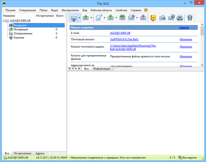Image resolution: width=206 pixels, height=162 pixels.
Task: Create a new message with the pen icon
Action: (x=98, y=17)
